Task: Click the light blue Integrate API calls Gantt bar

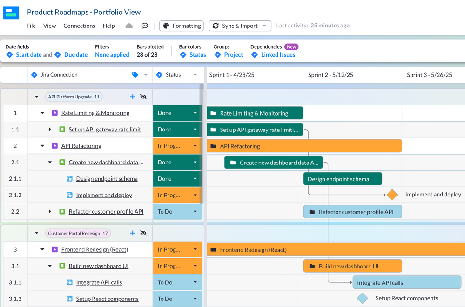Action: (x=407, y=282)
